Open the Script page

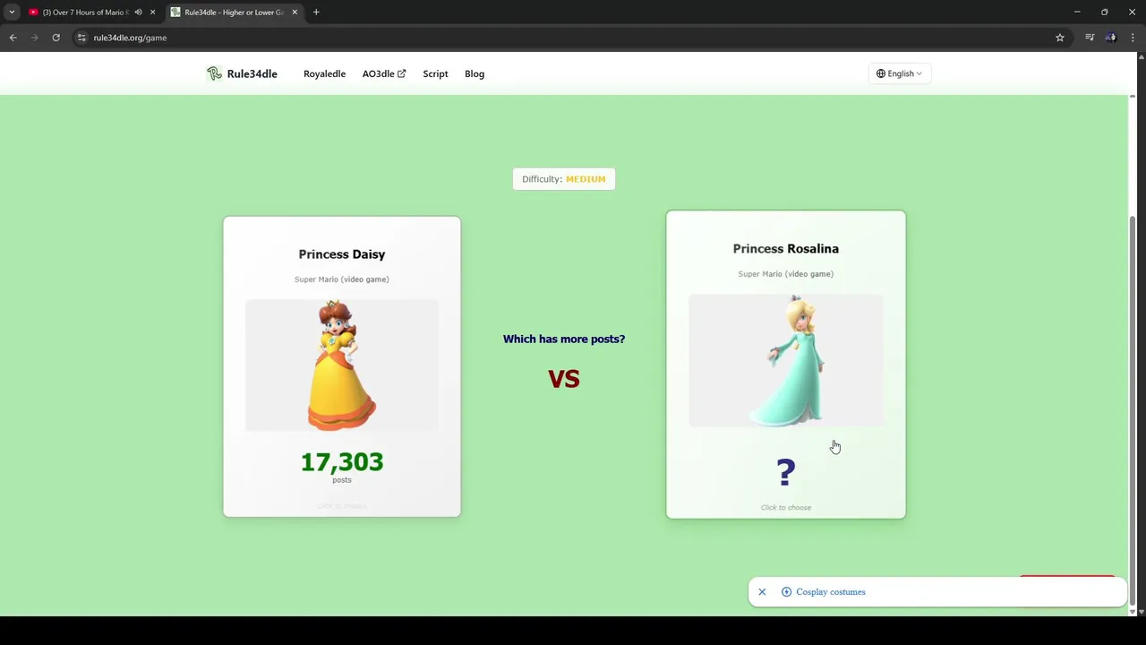(435, 73)
